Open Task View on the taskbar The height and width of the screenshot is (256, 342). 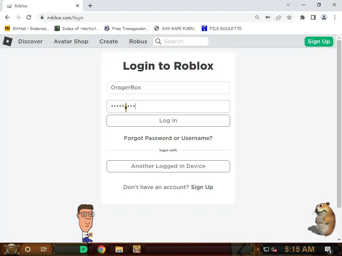pyautogui.click(x=44, y=249)
